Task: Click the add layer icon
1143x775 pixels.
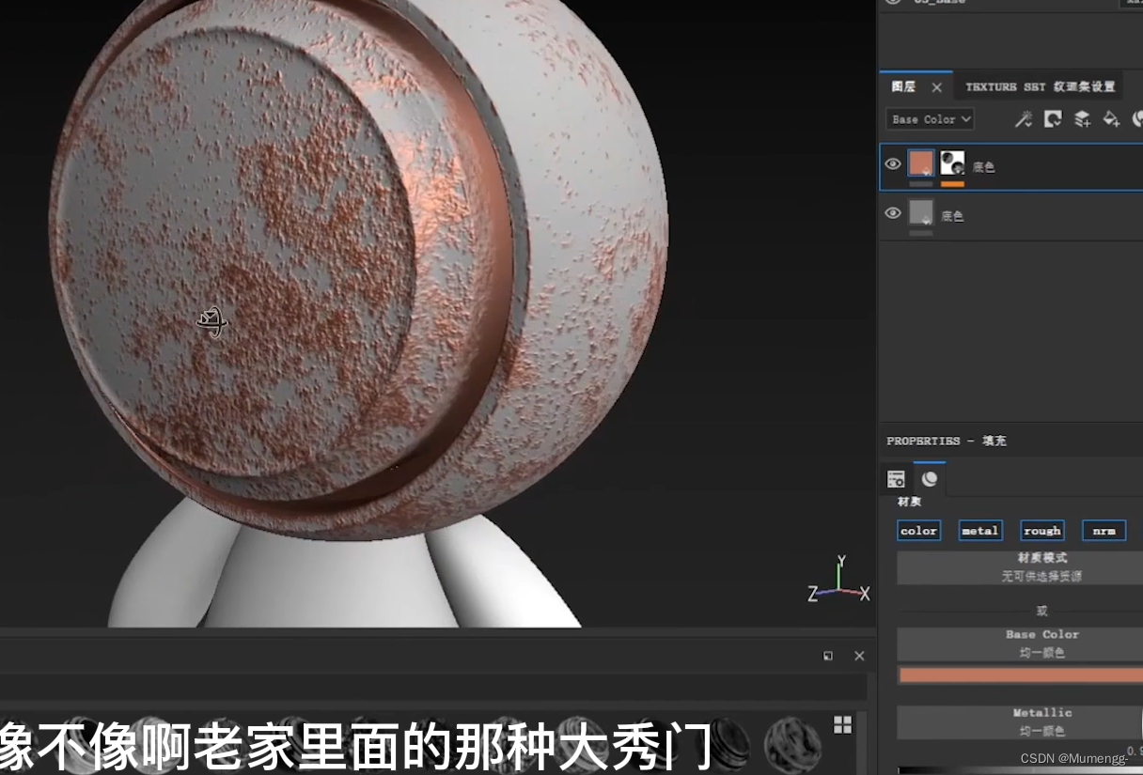Action: coord(1082,119)
